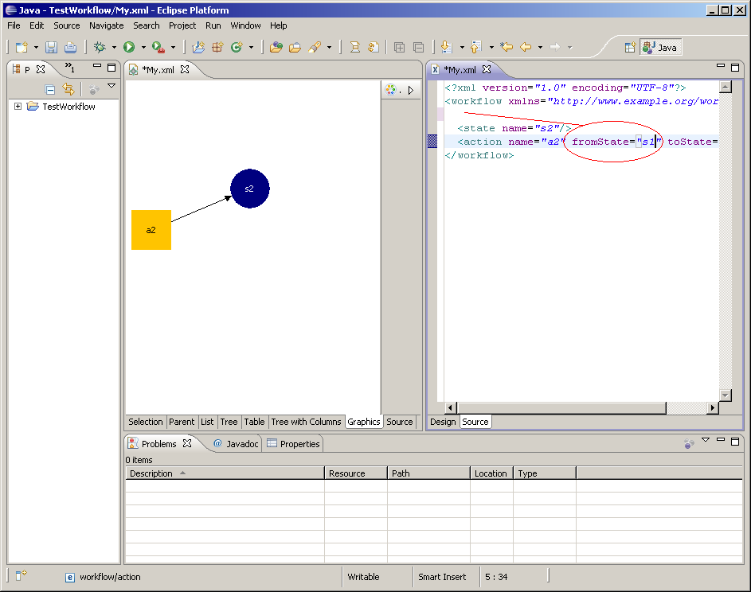Open the Run button dropdown arrow
The width and height of the screenshot is (751, 592).
(x=143, y=48)
